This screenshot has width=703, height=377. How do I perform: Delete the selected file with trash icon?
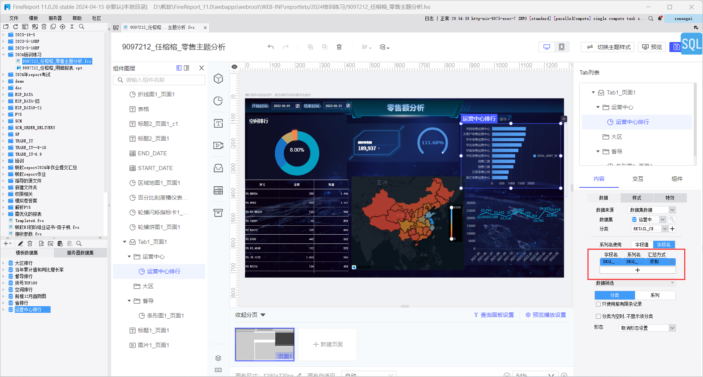tap(44, 27)
